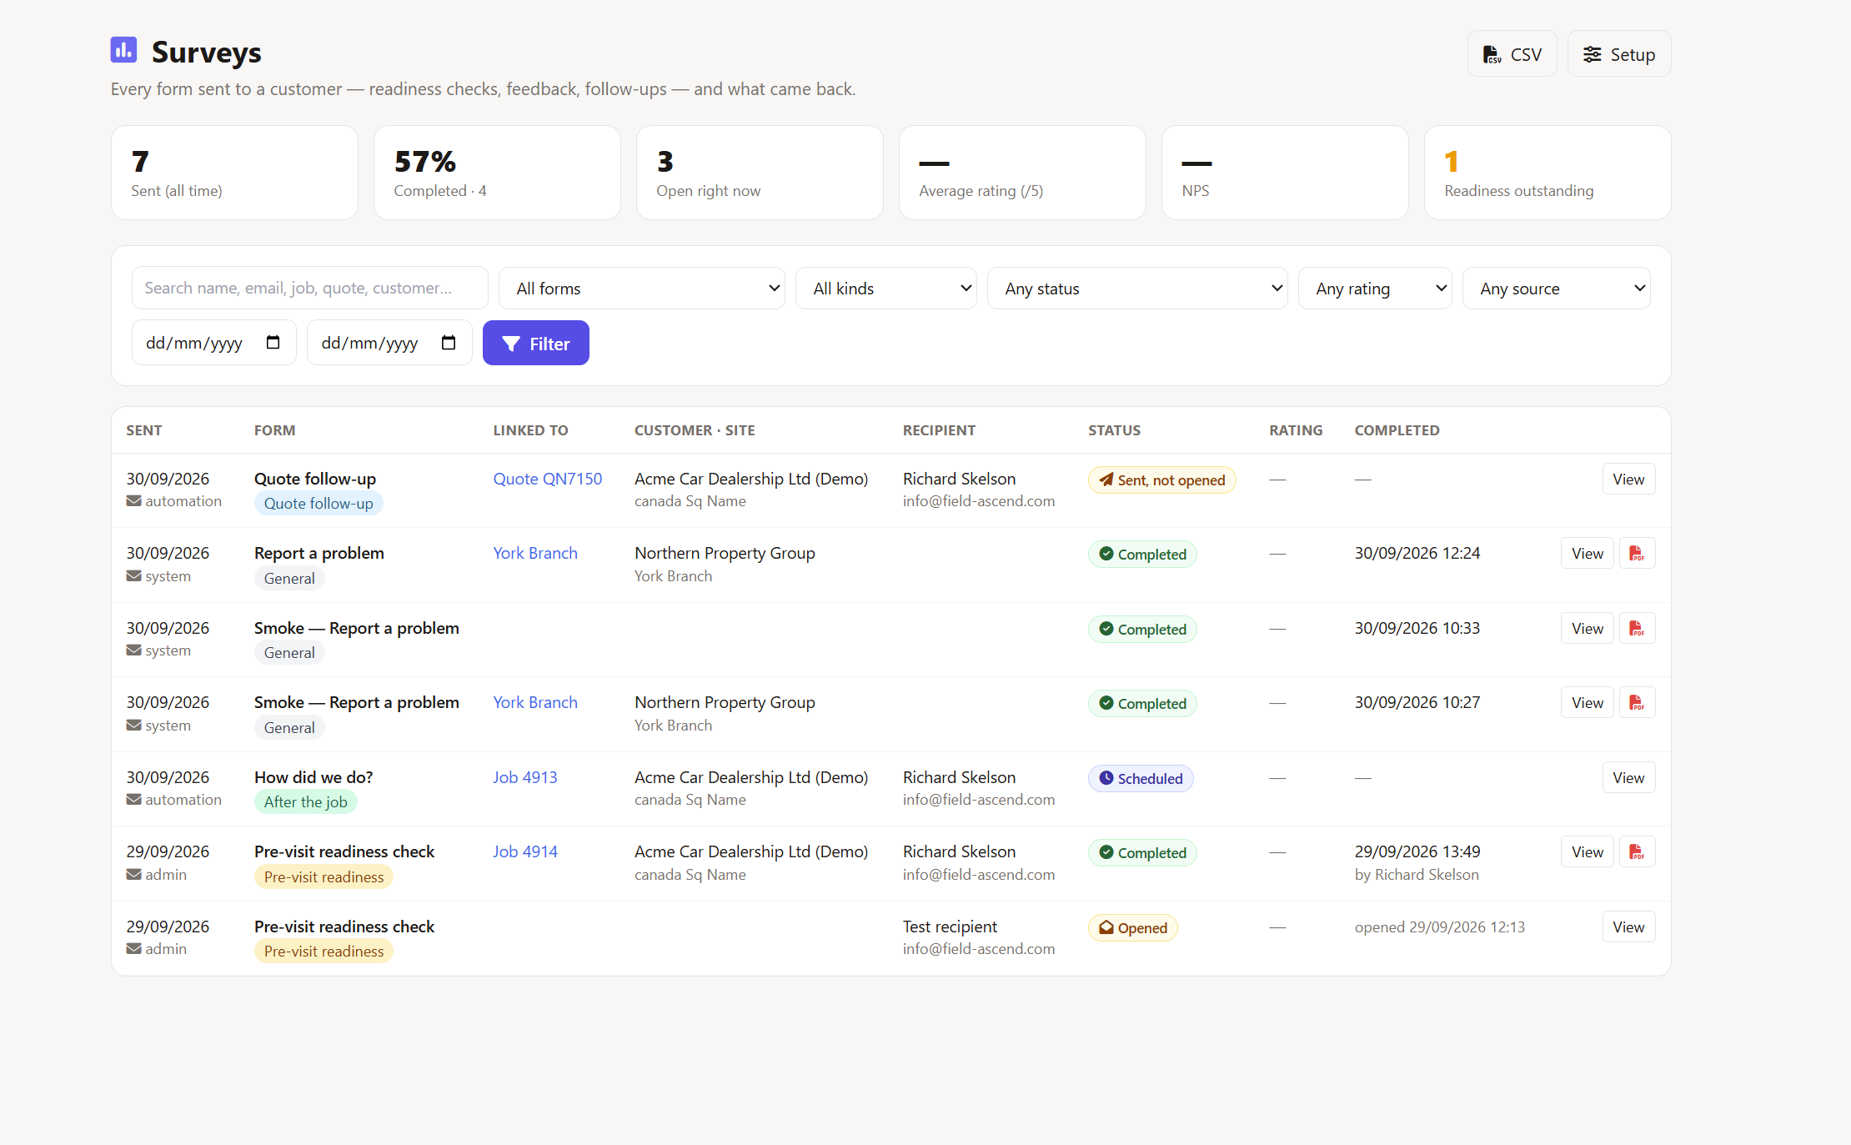Click the Sent, not opened status badge

(x=1162, y=480)
